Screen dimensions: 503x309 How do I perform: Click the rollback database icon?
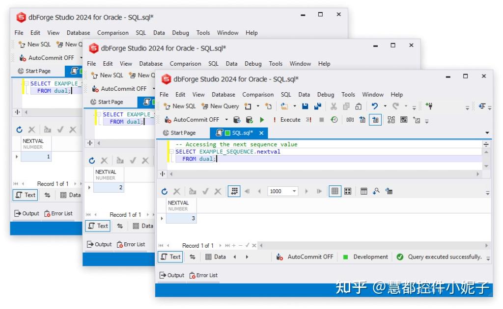pos(237,120)
